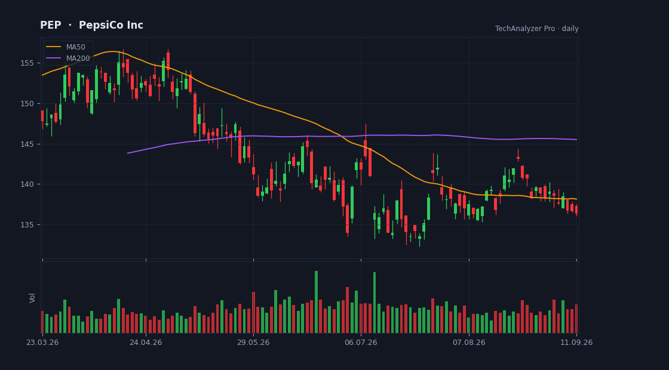
Task: Click the 29.05.26 date label
Action: [253, 343]
